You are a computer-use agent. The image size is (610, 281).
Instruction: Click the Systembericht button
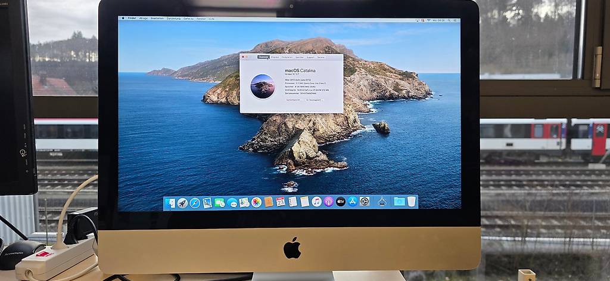click(x=292, y=100)
